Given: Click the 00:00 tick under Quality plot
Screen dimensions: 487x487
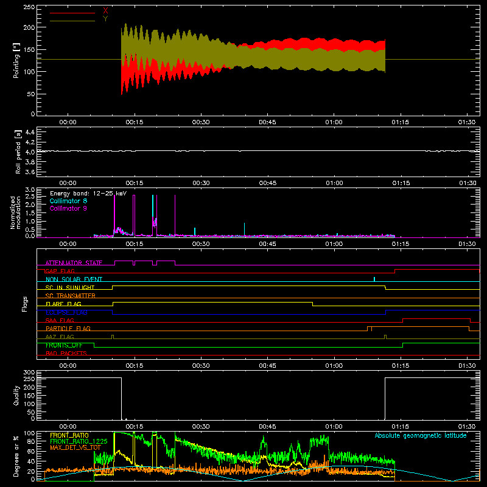Looking at the screenshot, I should (x=68, y=427).
